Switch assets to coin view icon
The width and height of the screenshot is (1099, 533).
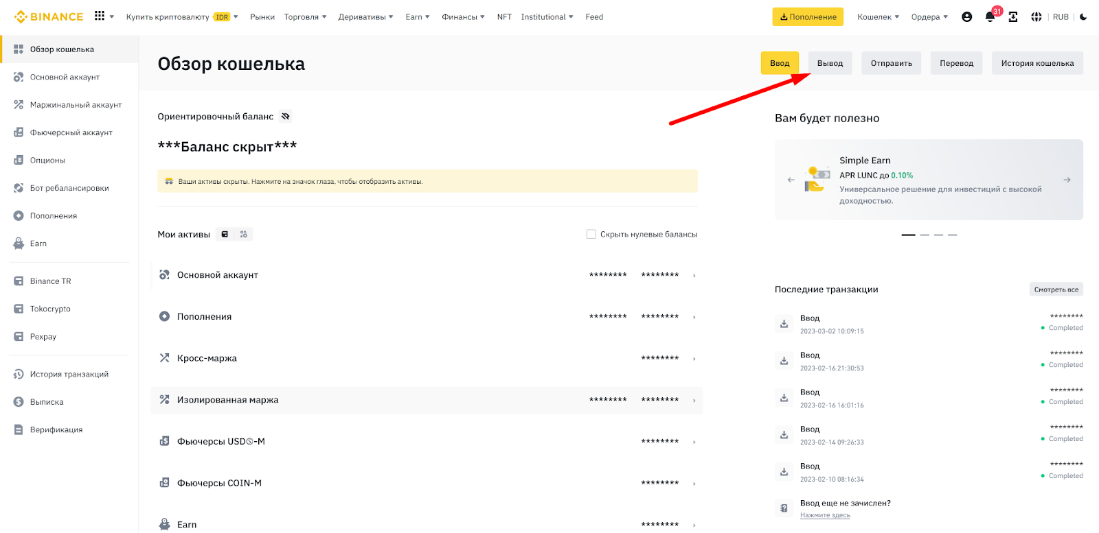pos(244,235)
